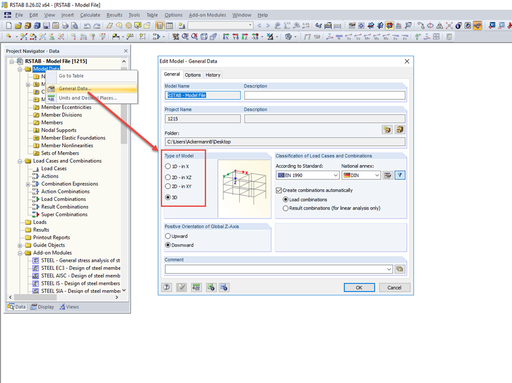Click the New Model icon in the toolbar

pyautogui.click(x=8, y=25)
